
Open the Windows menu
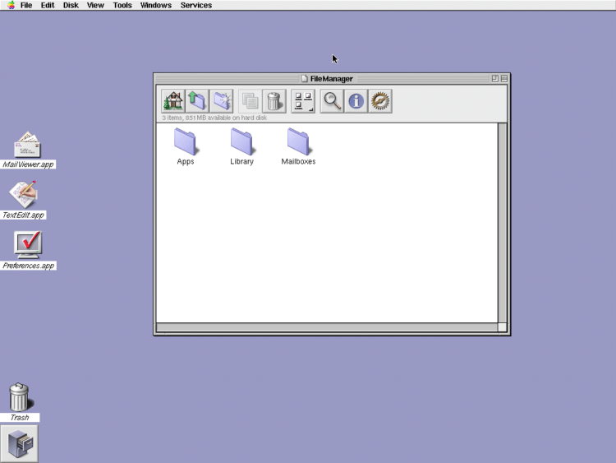pos(156,5)
